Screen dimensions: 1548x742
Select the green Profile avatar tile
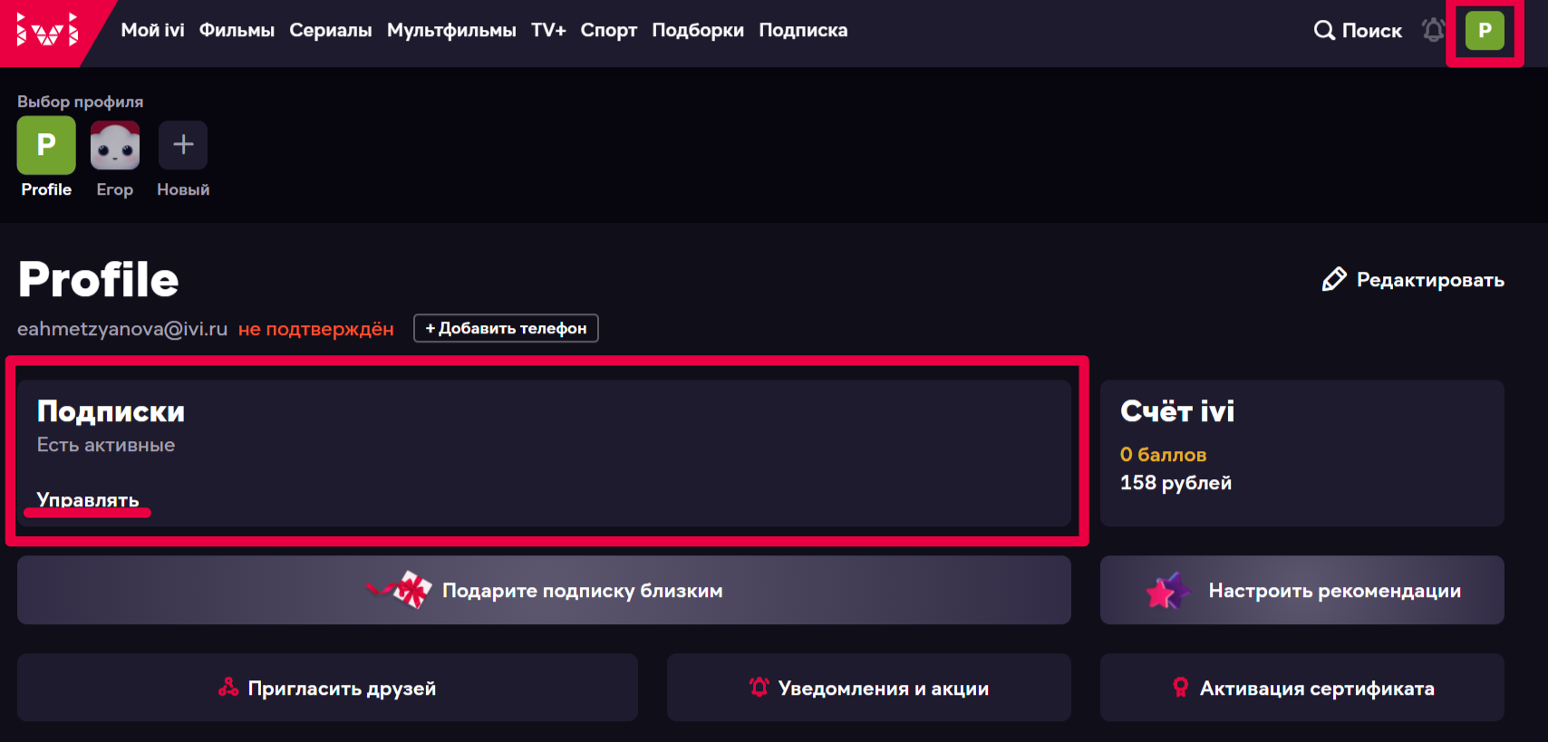coord(46,145)
